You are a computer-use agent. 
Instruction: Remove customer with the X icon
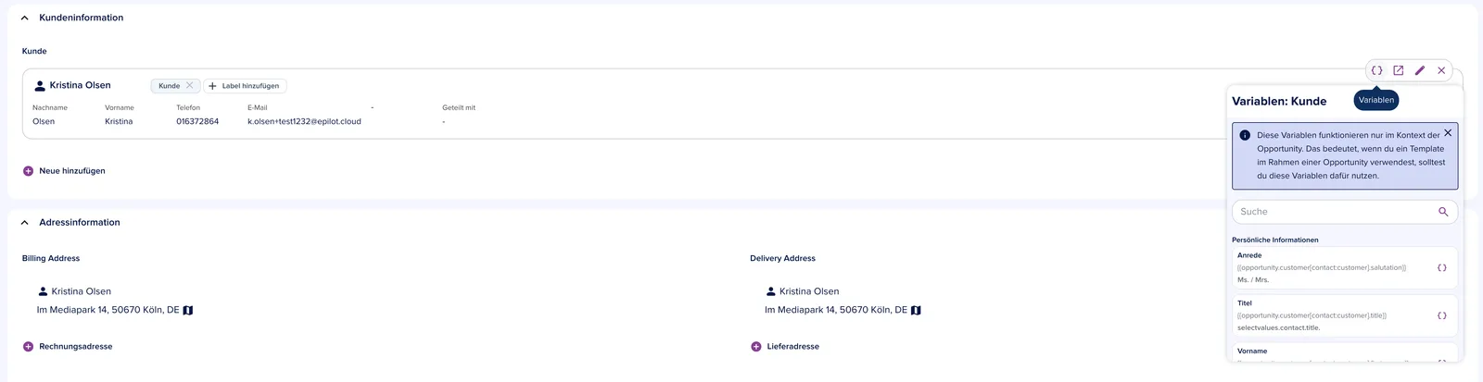point(1441,70)
